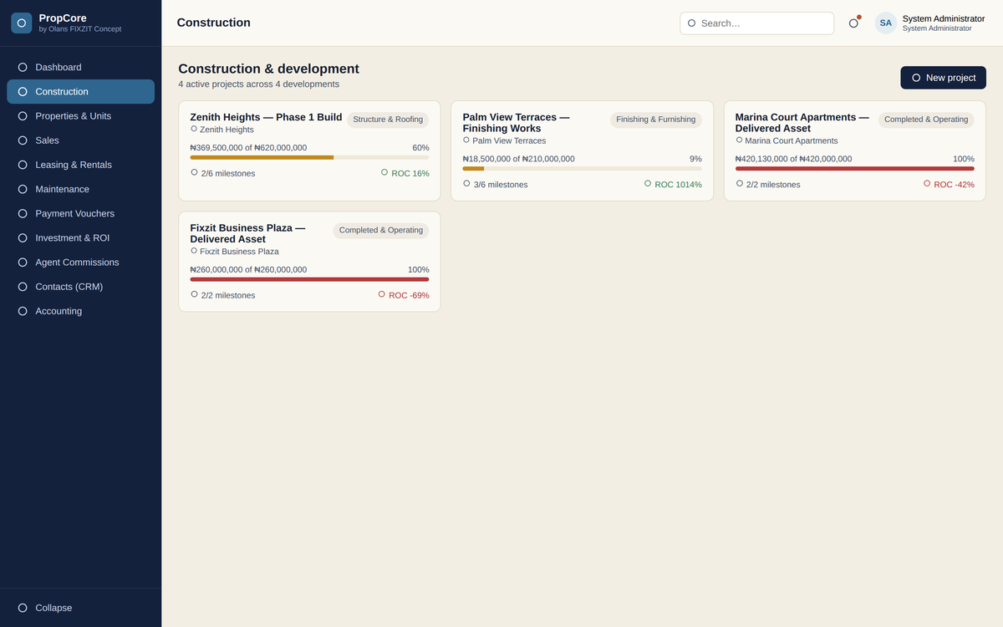Click the Agent Commissions sidebar icon
Screen dimensions: 1003x627
23,263
